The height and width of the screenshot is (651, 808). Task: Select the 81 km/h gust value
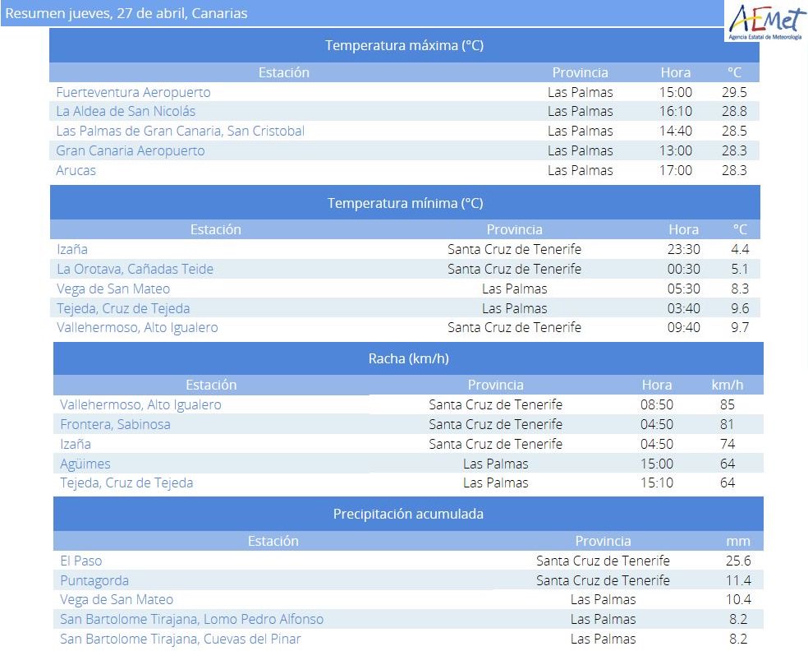[728, 424]
